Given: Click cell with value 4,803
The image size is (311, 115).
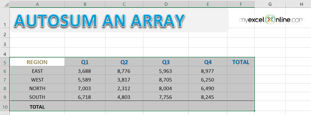Looking at the screenshot, I should pos(124,97).
